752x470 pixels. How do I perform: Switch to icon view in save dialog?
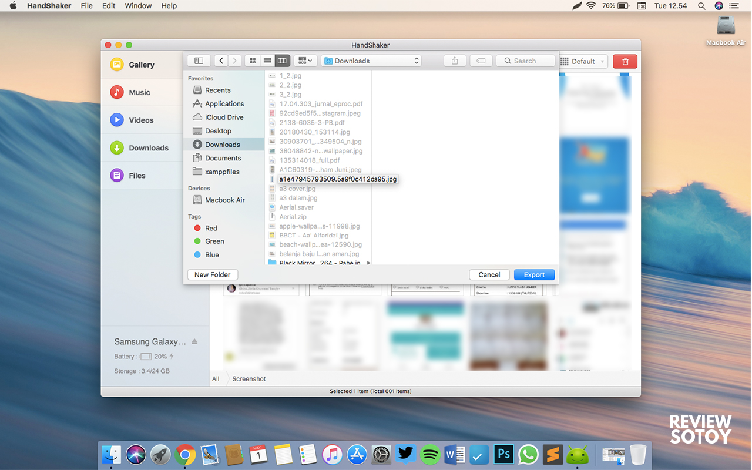(253, 61)
